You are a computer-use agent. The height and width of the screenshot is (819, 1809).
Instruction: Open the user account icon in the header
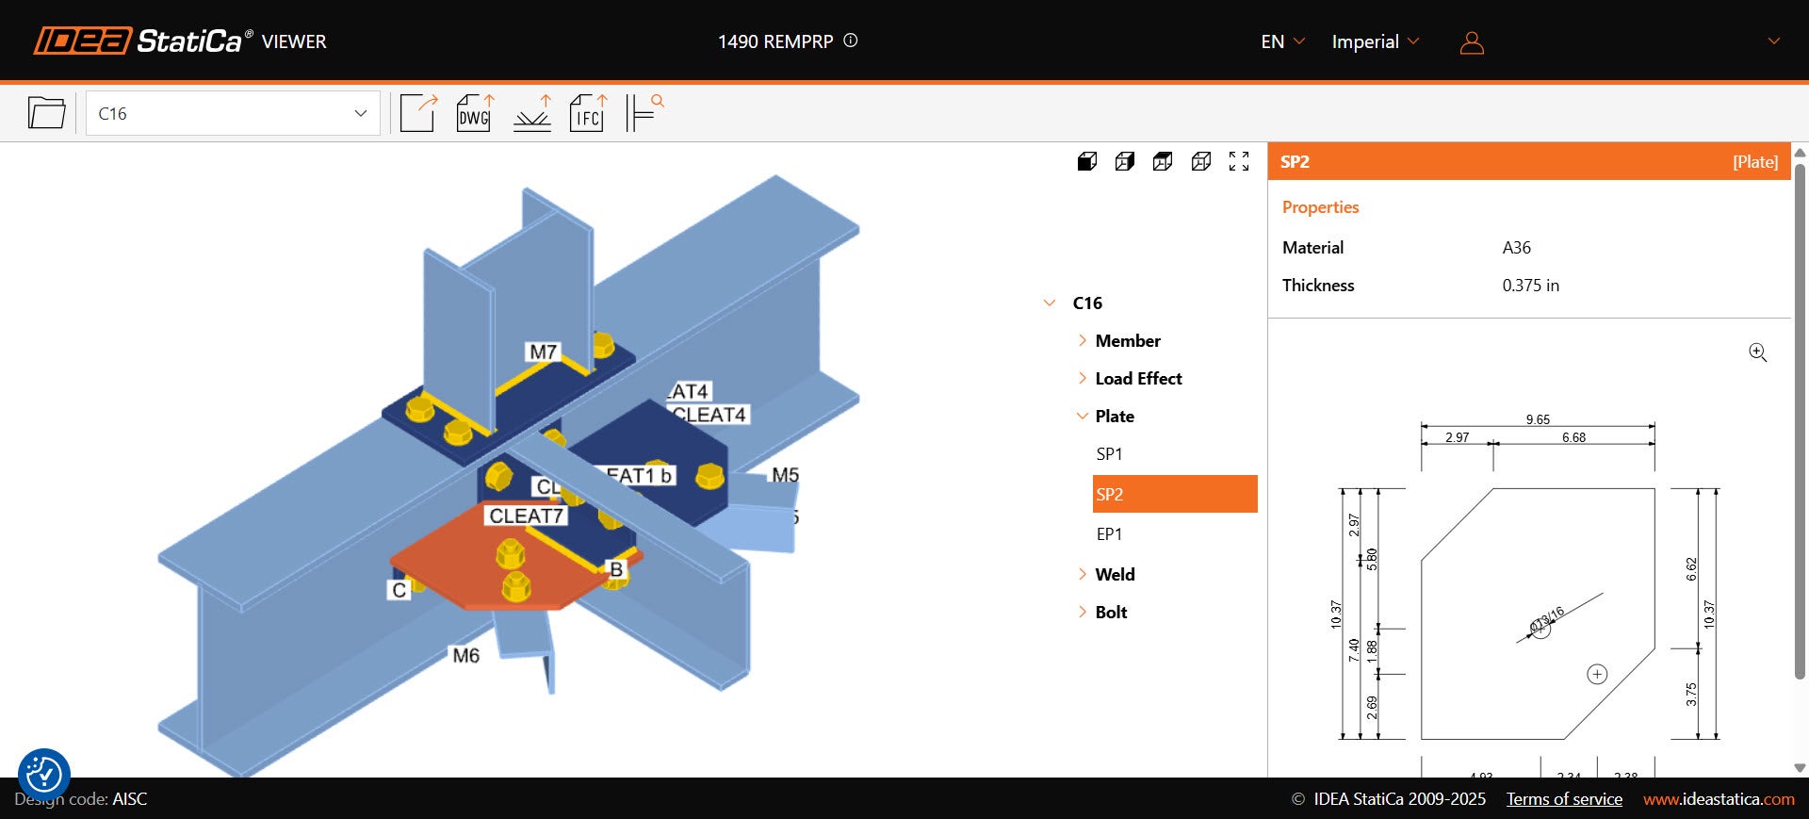point(1472,42)
